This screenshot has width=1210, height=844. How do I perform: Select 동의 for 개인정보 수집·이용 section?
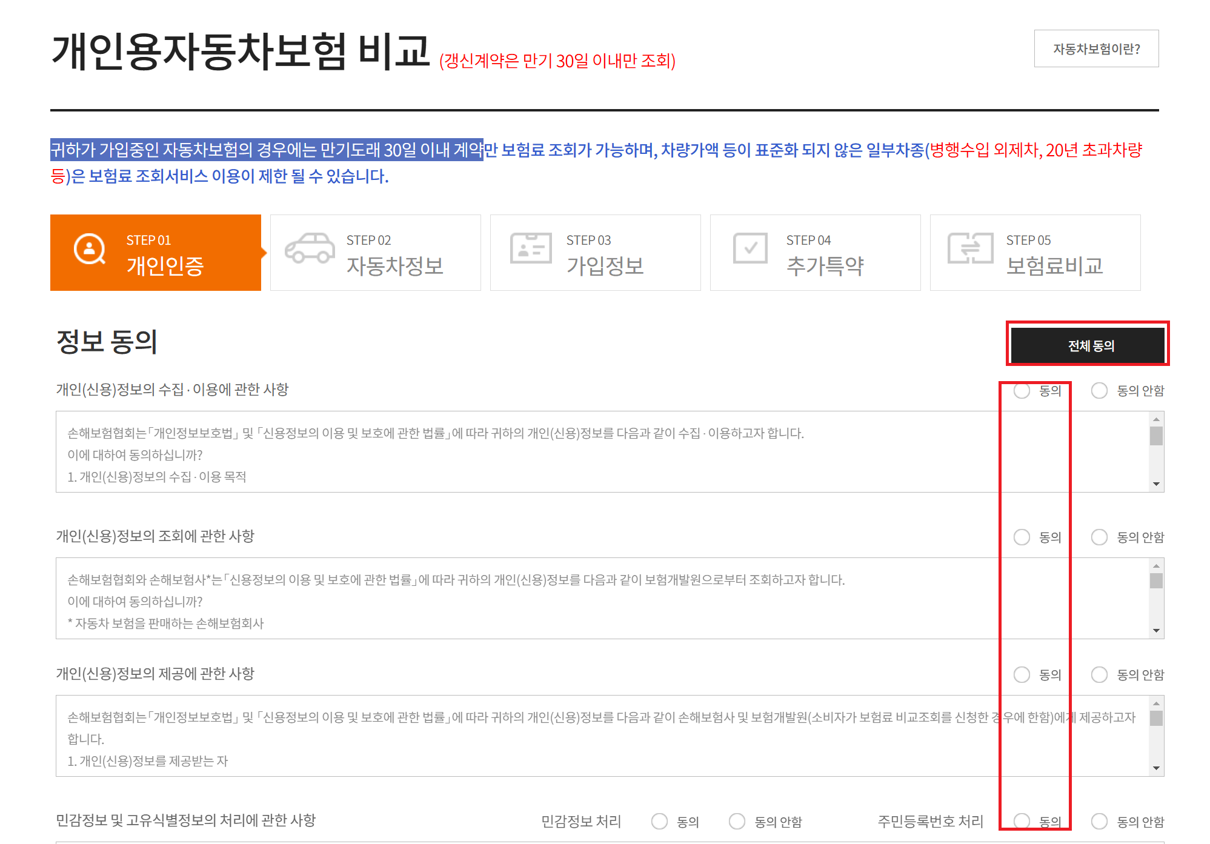point(1022,391)
